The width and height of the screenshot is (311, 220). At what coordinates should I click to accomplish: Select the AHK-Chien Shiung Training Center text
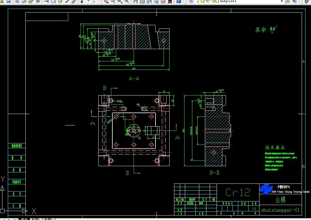coord(291,192)
